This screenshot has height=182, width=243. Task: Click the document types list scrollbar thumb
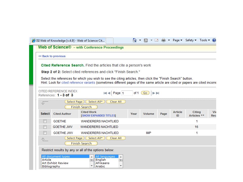(92, 160)
